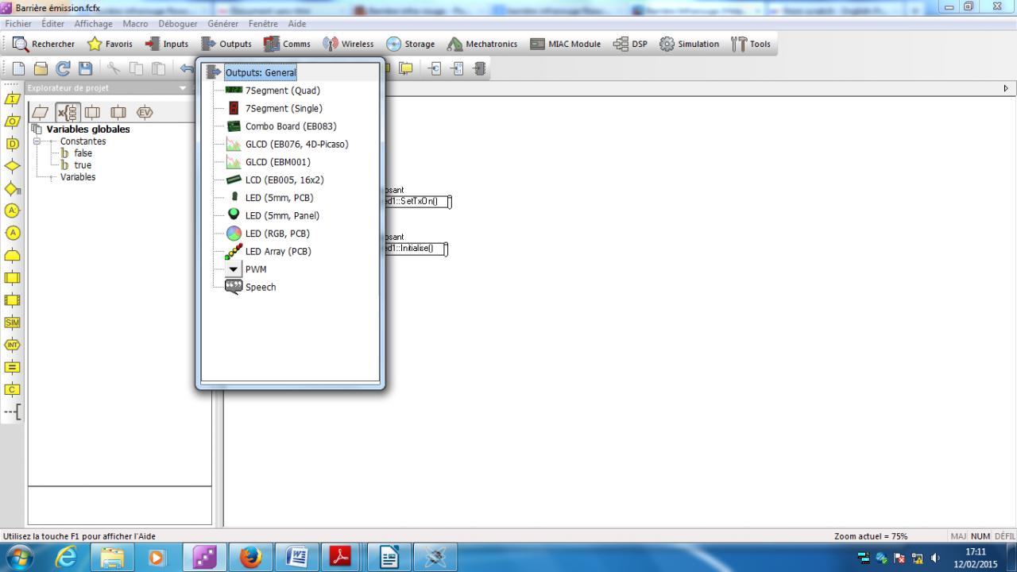Click the Compile to C icon
This screenshot has height=572, width=1017.
pos(435,69)
